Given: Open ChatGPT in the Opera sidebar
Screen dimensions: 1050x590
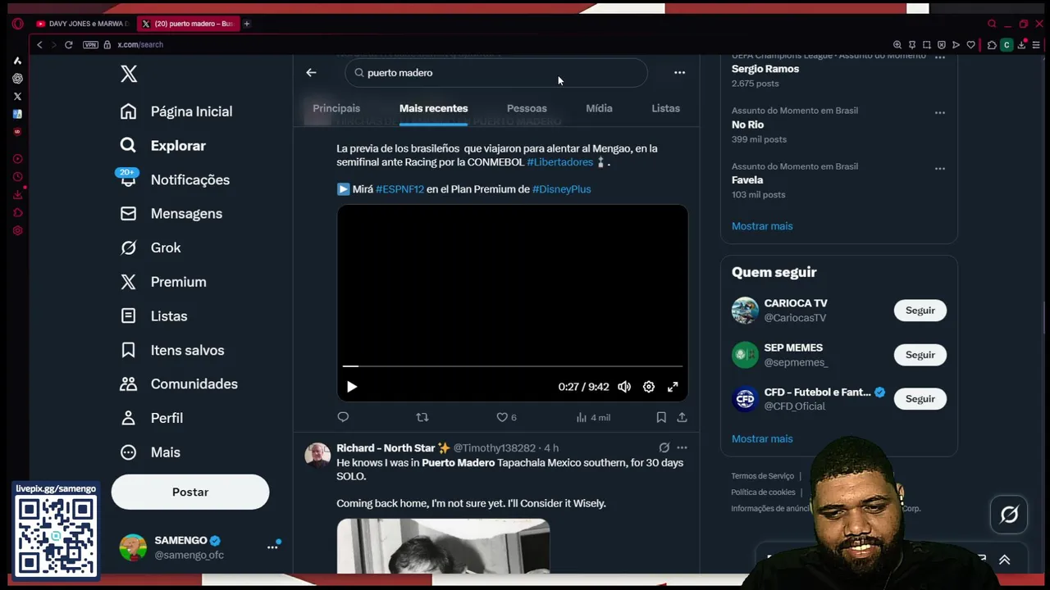Looking at the screenshot, I should point(17,79).
